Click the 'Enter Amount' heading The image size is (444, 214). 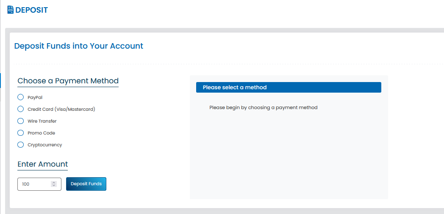point(43,164)
